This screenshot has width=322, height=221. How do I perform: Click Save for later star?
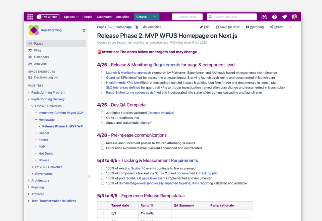pyautogui.click(x=227, y=27)
